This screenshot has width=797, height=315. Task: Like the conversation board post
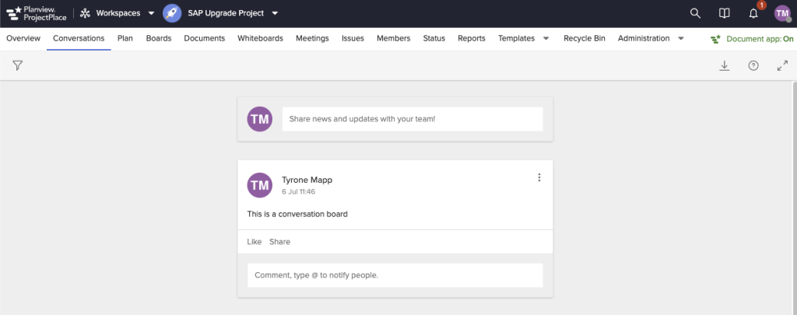[x=254, y=242]
